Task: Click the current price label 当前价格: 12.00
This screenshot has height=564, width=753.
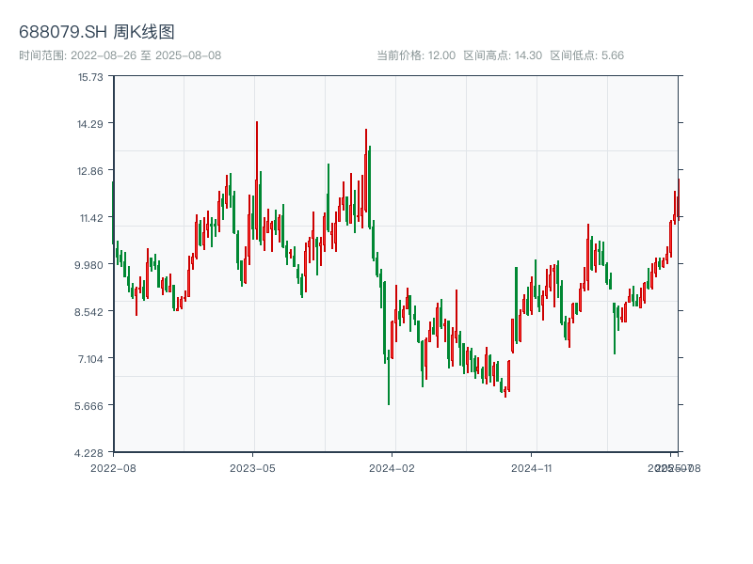Action: [416, 55]
